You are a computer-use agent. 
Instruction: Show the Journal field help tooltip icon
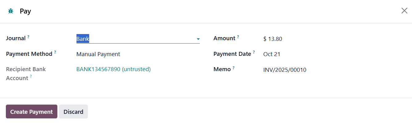point(28,37)
